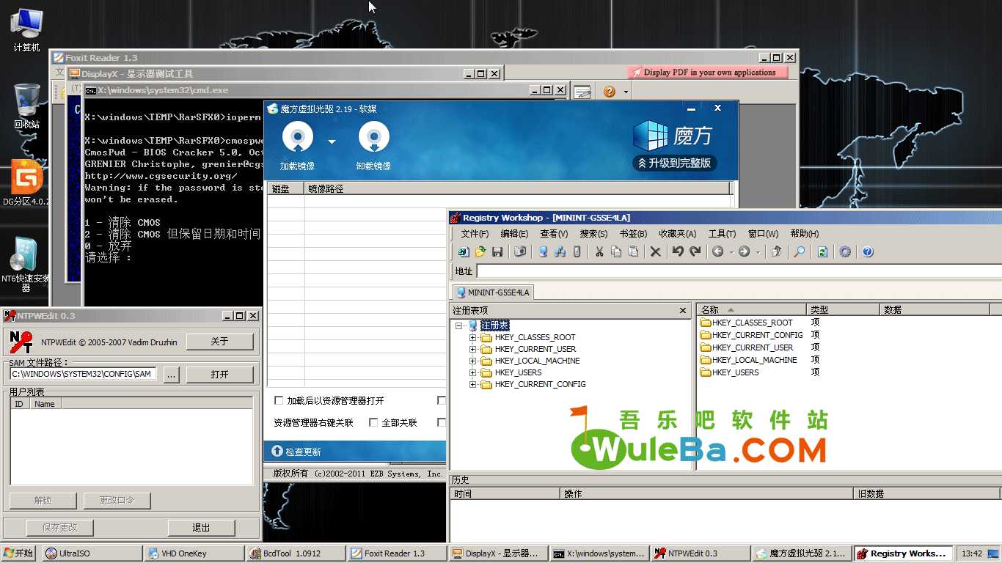Click the 检查更新 link
Screen dimensions: 1002x563
tap(296, 452)
